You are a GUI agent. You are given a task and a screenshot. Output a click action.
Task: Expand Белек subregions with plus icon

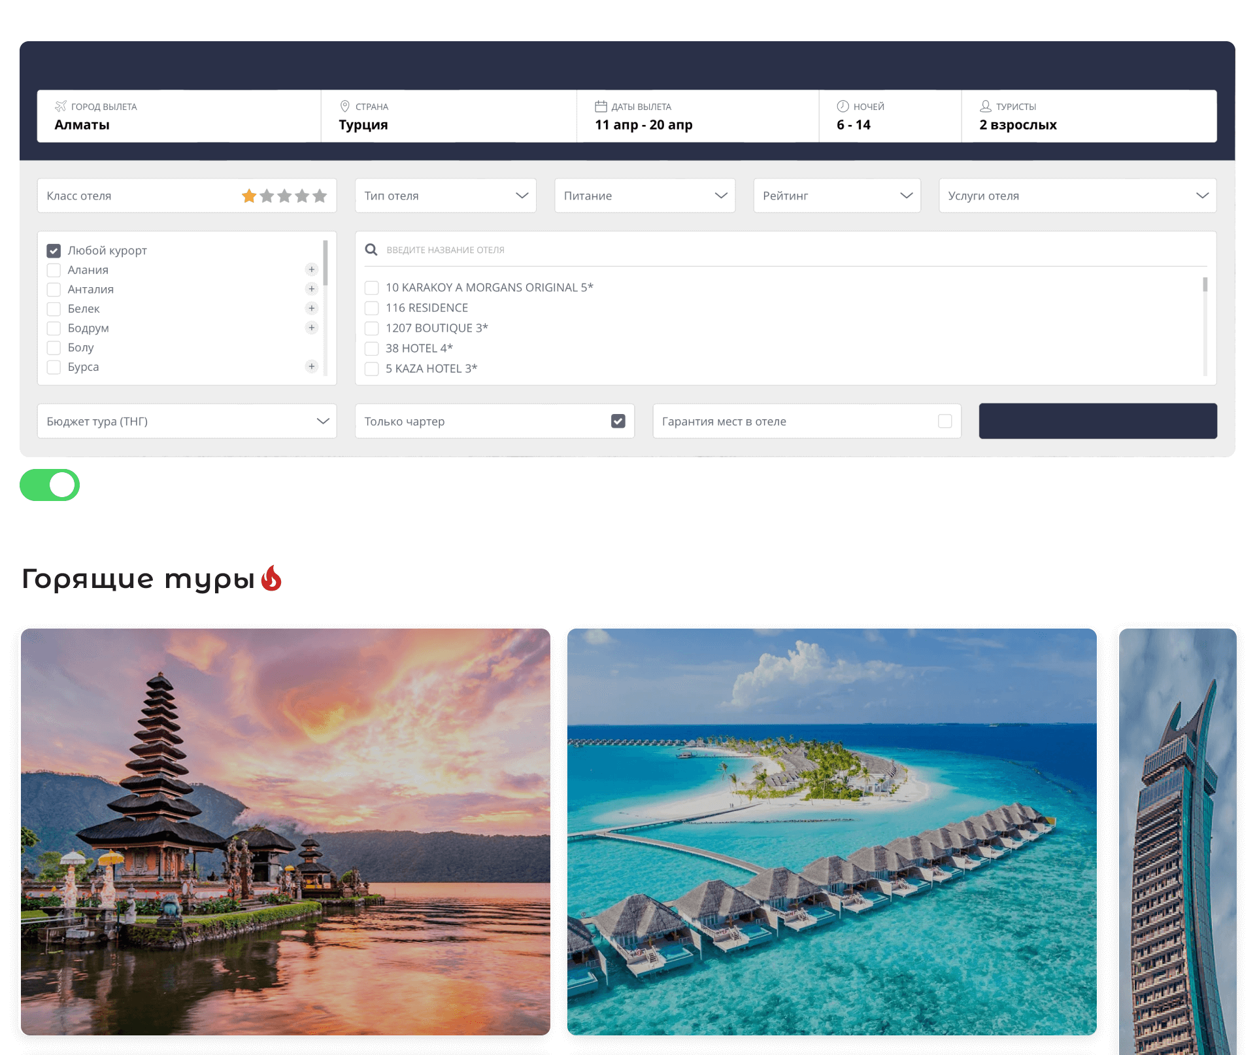click(x=312, y=308)
